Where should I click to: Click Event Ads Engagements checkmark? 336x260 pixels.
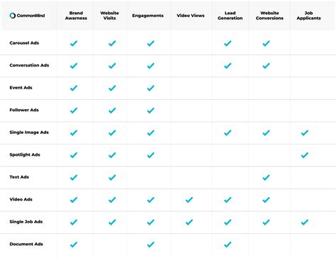[150, 88]
